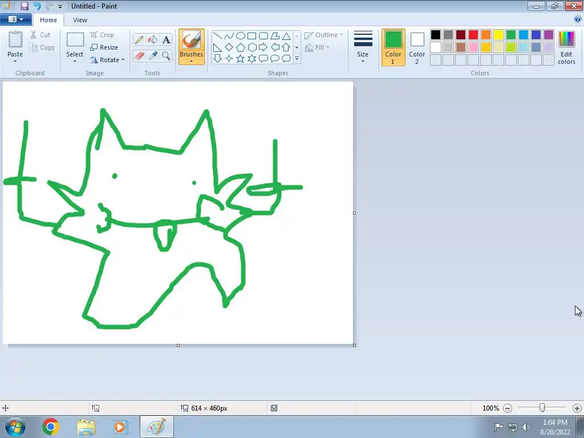Open Customize Quick Access Toolbar arrow
The height and width of the screenshot is (438, 584).
pos(60,6)
